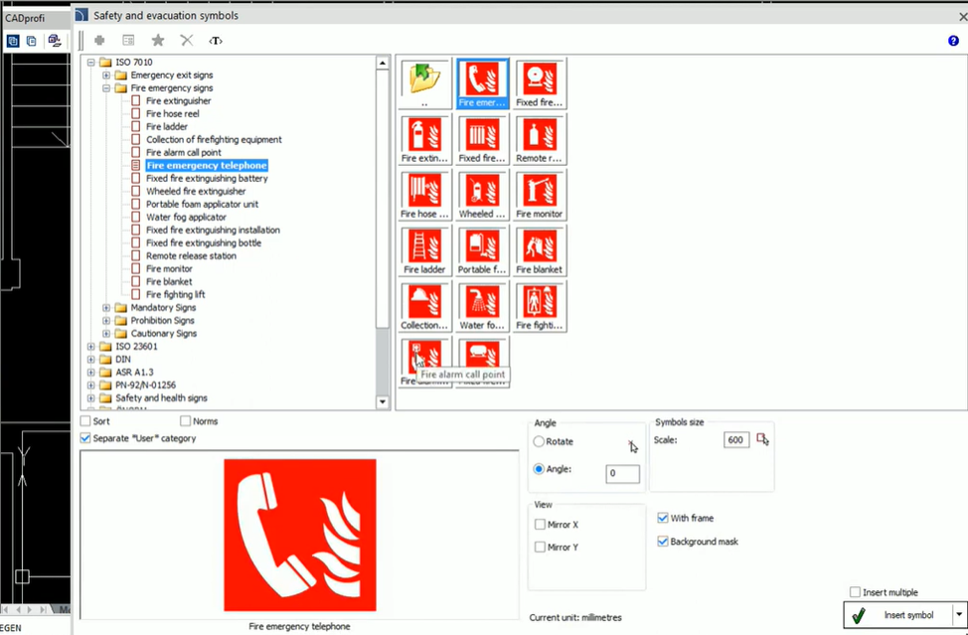The height and width of the screenshot is (635, 968).
Task: Enable the Sort checkbox
Action: [x=85, y=421]
